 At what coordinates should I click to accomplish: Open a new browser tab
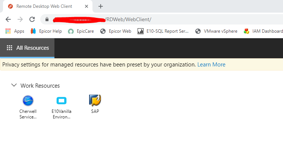tap(101, 6)
